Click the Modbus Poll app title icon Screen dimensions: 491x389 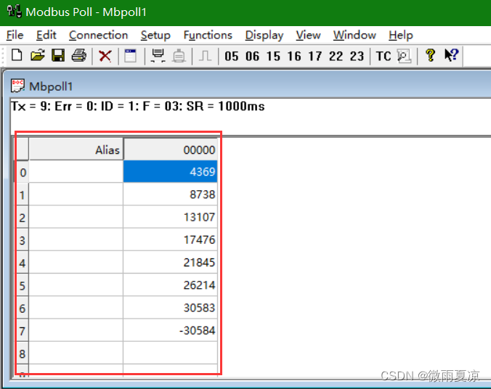15,12
